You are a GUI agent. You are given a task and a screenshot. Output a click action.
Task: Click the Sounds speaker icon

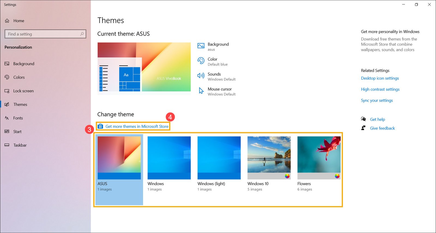point(201,75)
